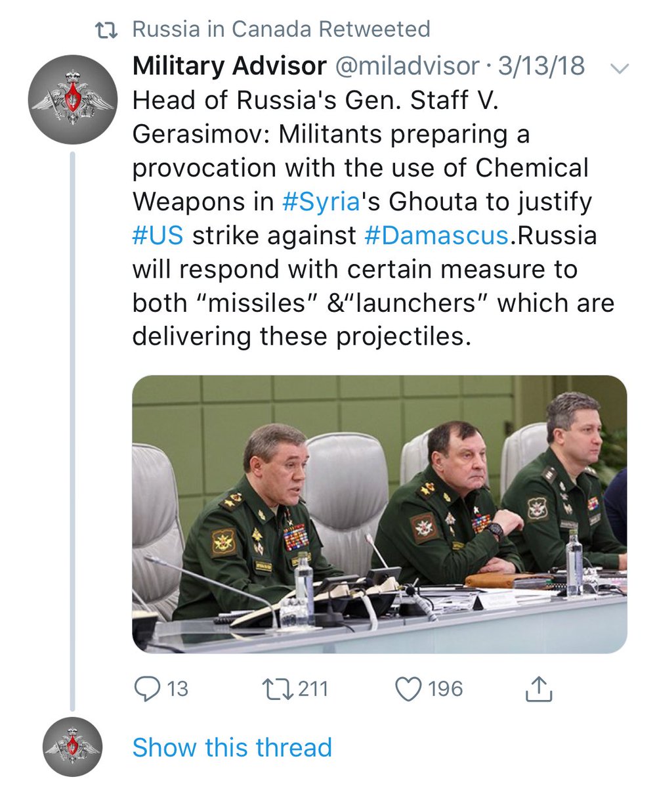Retweet the Military Advisor tweet
655x788 pixels.
click(273, 688)
